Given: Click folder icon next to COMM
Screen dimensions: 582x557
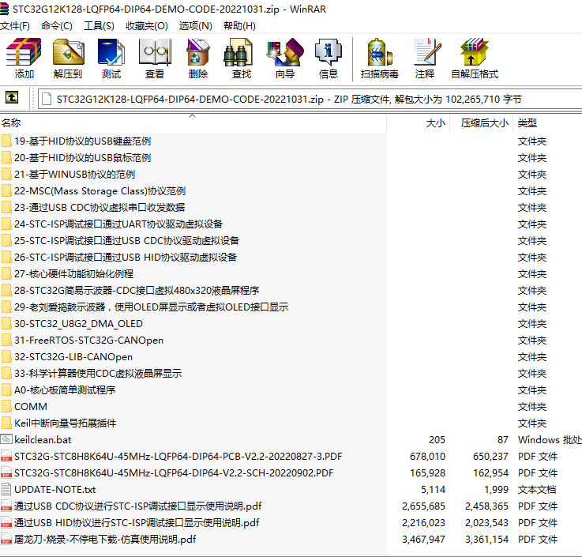Looking at the screenshot, I should [x=6, y=407].
